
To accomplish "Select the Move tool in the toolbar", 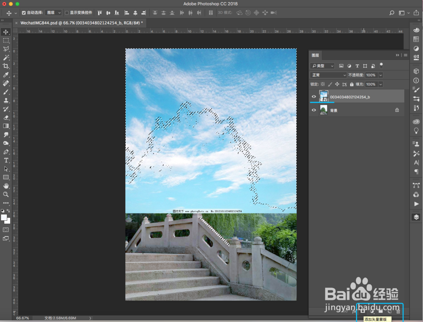I will (x=6, y=32).
